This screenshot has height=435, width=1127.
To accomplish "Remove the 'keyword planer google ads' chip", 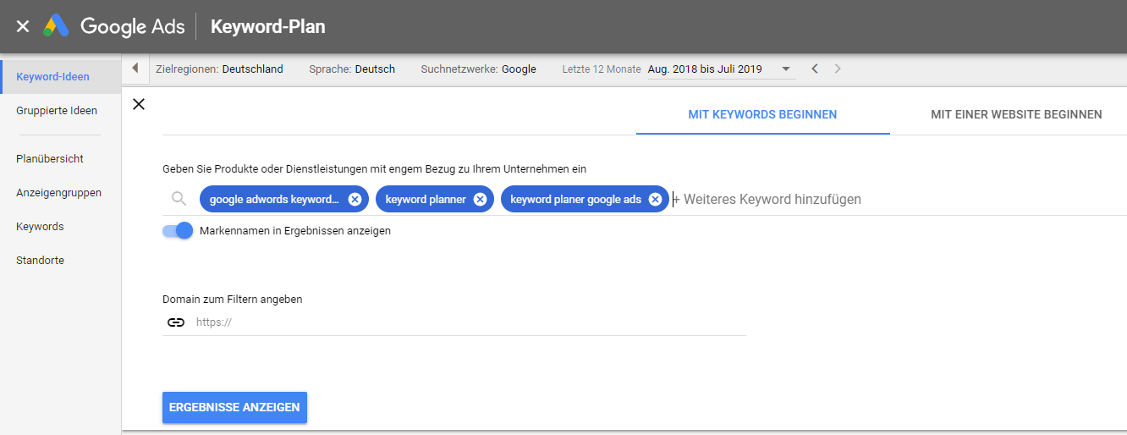I will coord(655,199).
